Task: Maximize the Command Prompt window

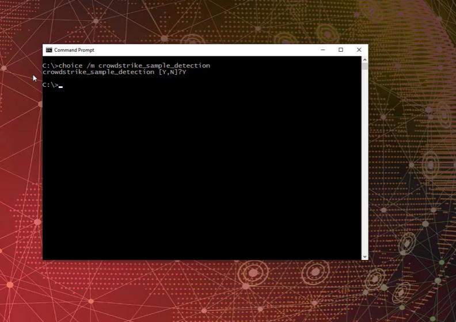Action: click(x=340, y=49)
